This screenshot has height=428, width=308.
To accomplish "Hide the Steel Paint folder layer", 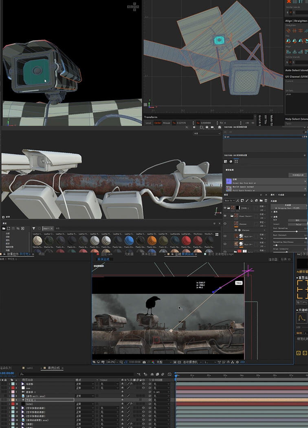I will point(225,216).
